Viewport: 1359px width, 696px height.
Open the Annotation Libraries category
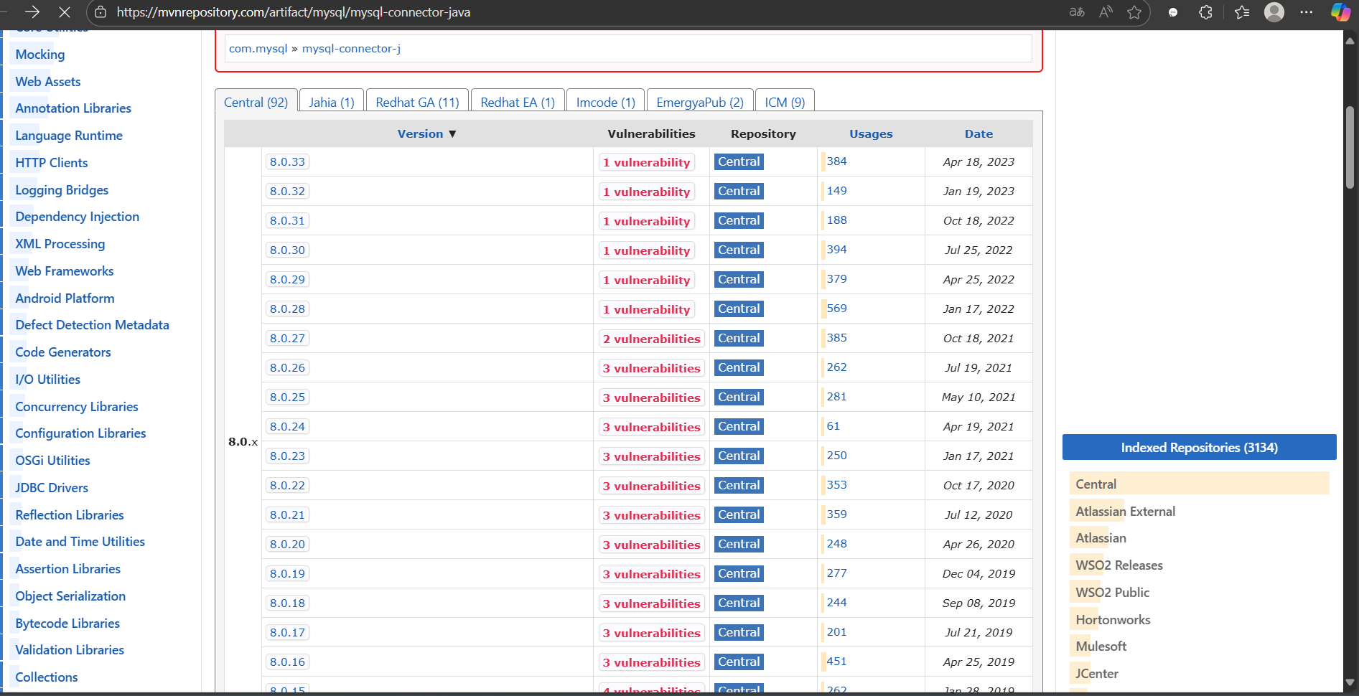73,108
